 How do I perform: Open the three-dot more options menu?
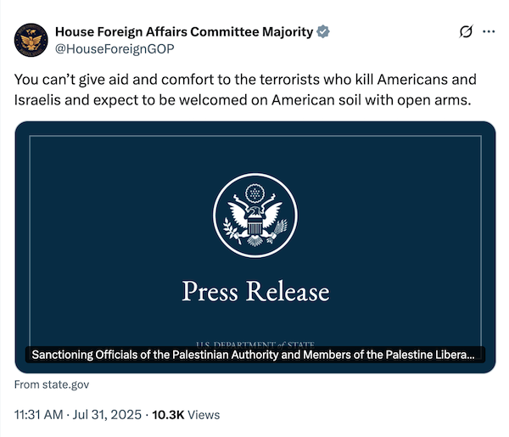point(489,31)
